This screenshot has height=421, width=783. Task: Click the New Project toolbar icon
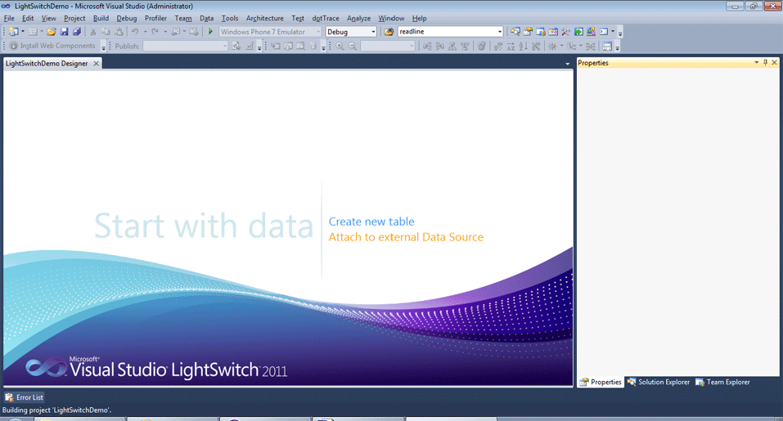[x=13, y=31]
